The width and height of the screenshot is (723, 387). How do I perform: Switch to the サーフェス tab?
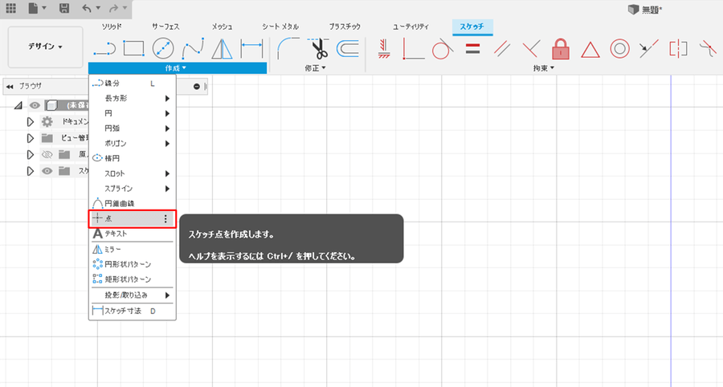[165, 26]
